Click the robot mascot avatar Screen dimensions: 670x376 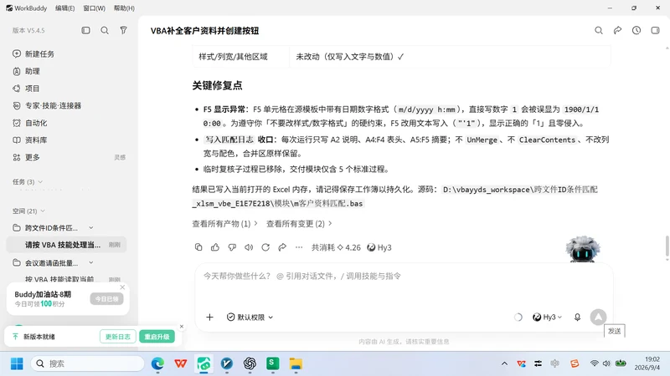click(582, 249)
